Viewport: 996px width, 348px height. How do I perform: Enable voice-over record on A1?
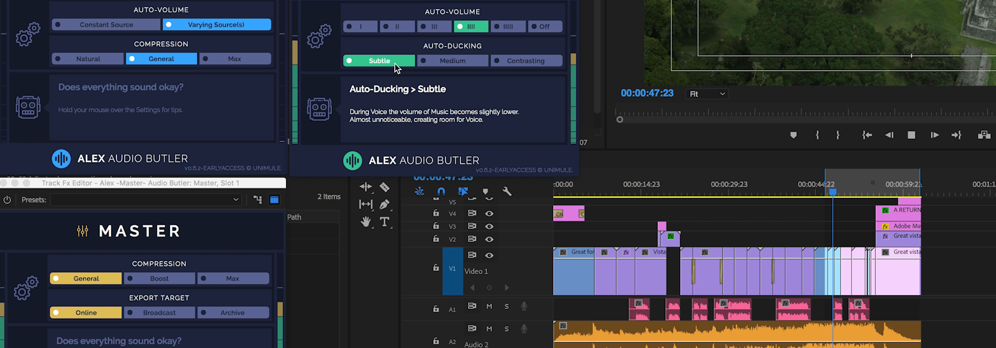click(x=524, y=306)
